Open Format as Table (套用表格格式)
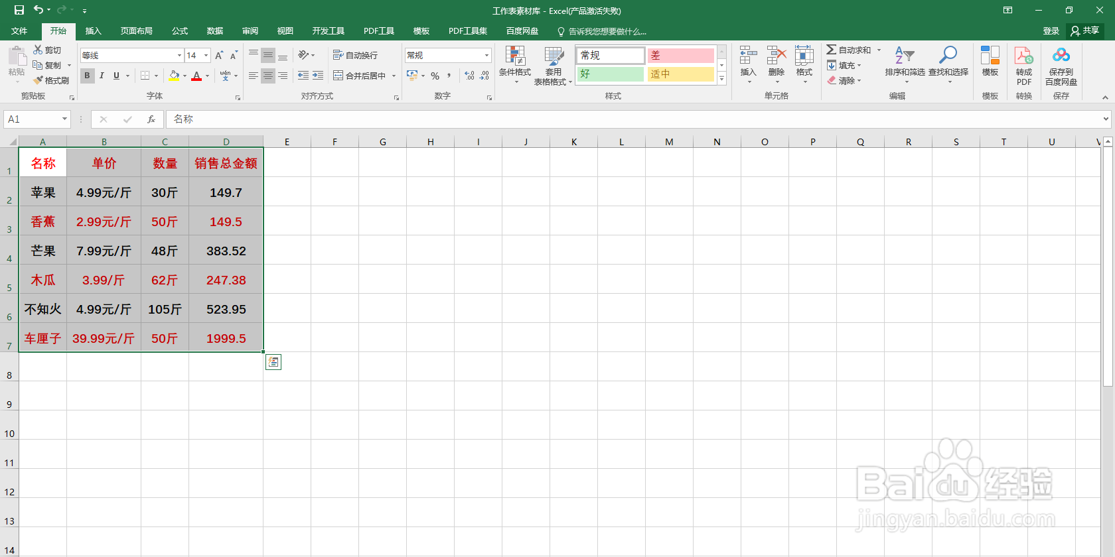The width and height of the screenshot is (1115, 557). click(x=553, y=66)
